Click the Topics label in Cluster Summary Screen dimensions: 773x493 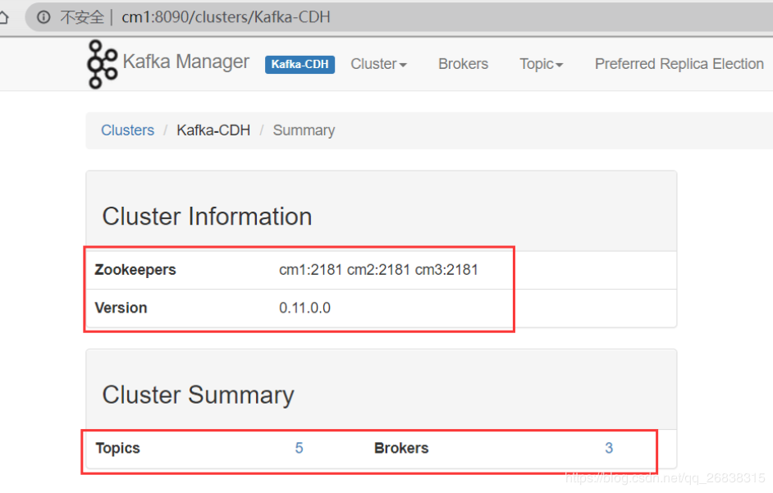118,448
